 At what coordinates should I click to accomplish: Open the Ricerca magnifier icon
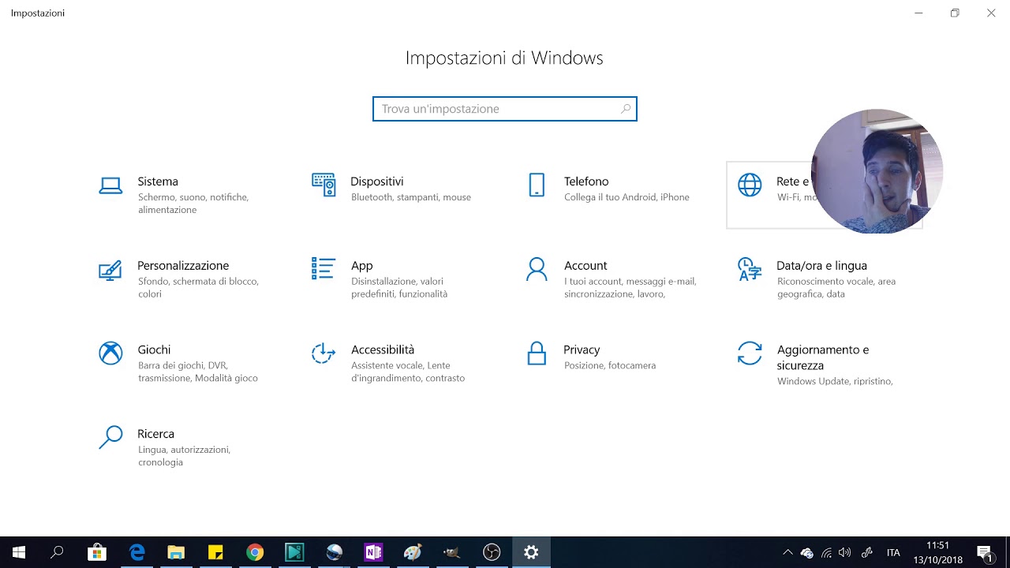(x=110, y=437)
